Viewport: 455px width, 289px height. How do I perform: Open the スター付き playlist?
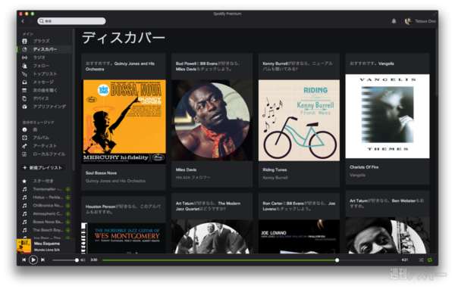coord(43,181)
